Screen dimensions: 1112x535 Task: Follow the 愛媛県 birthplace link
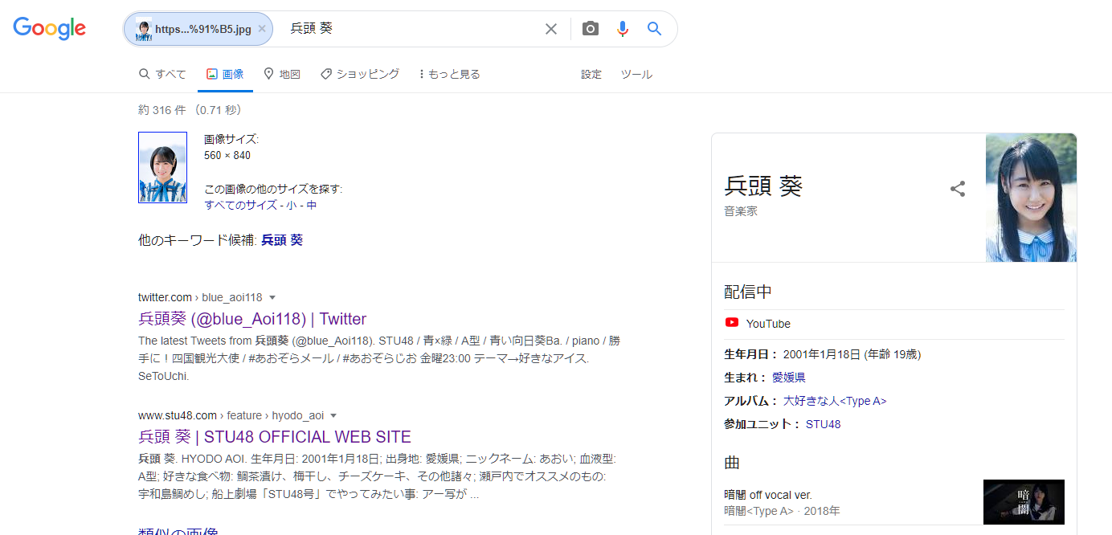pos(789,377)
